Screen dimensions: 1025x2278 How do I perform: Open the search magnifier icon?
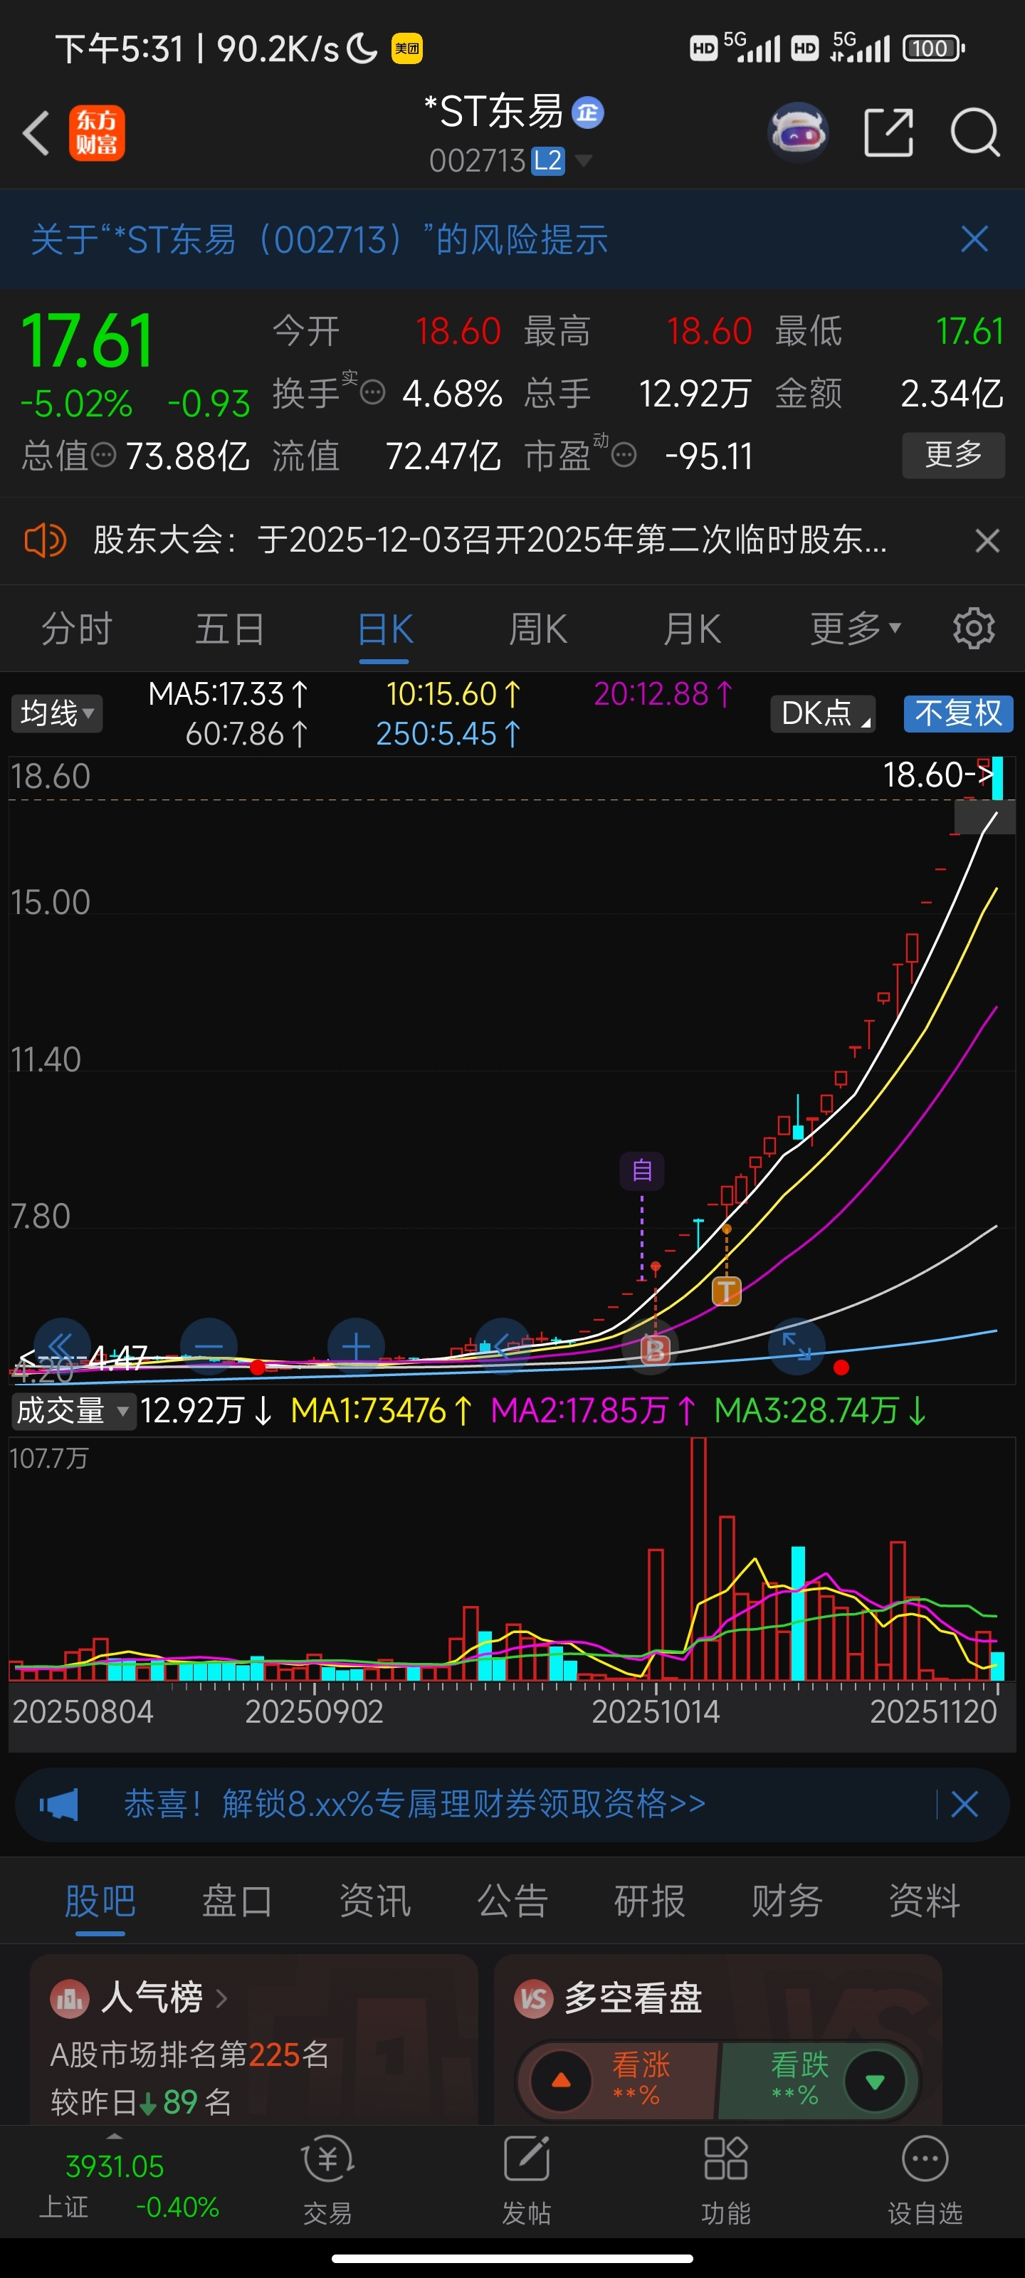[x=974, y=134]
